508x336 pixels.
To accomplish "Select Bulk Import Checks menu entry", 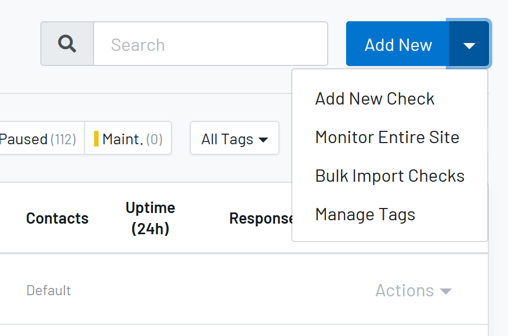I will (389, 176).
